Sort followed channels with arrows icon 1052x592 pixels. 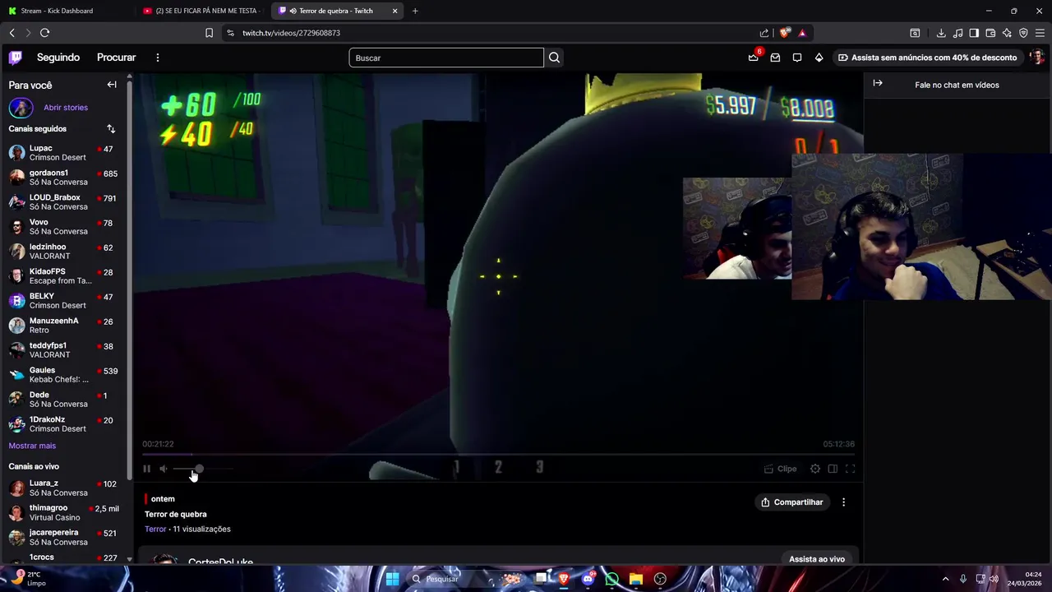[111, 129]
